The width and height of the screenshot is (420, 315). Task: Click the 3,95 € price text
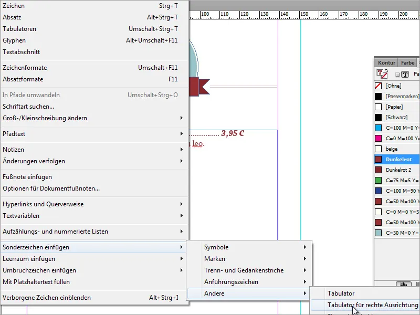[x=233, y=133]
